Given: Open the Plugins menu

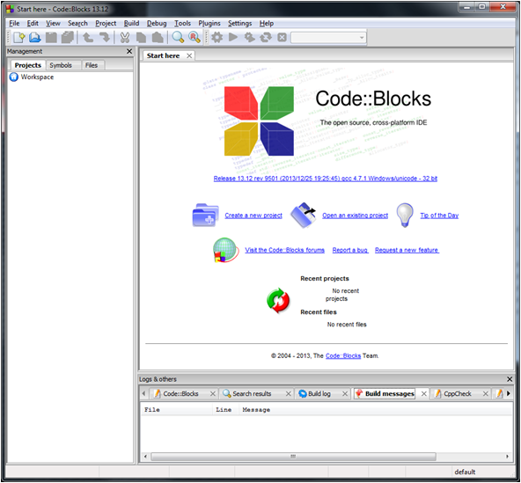Looking at the screenshot, I should [x=209, y=23].
